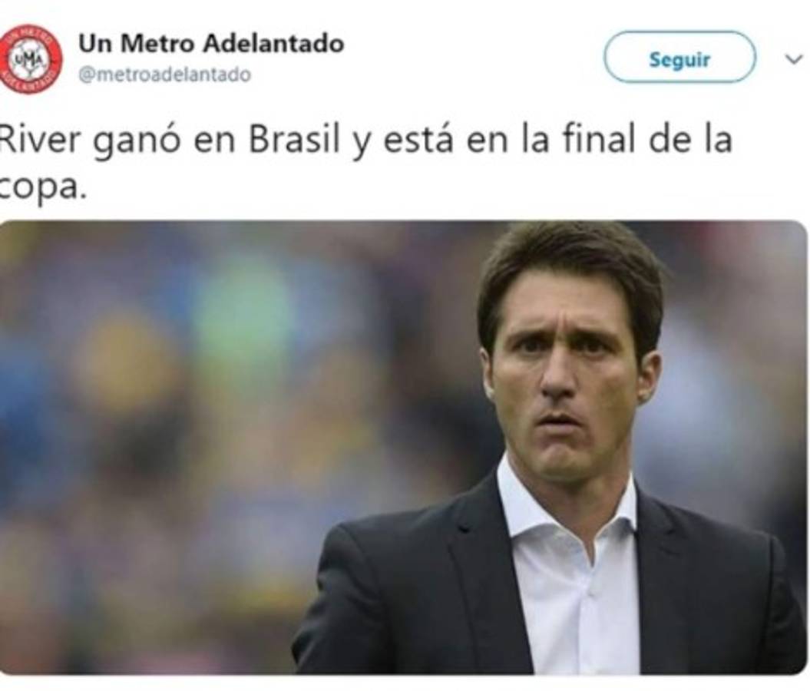This screenshot has height=691, width=810.
Task: Select the tweet text about River
Action: click(x=365, y=164)
